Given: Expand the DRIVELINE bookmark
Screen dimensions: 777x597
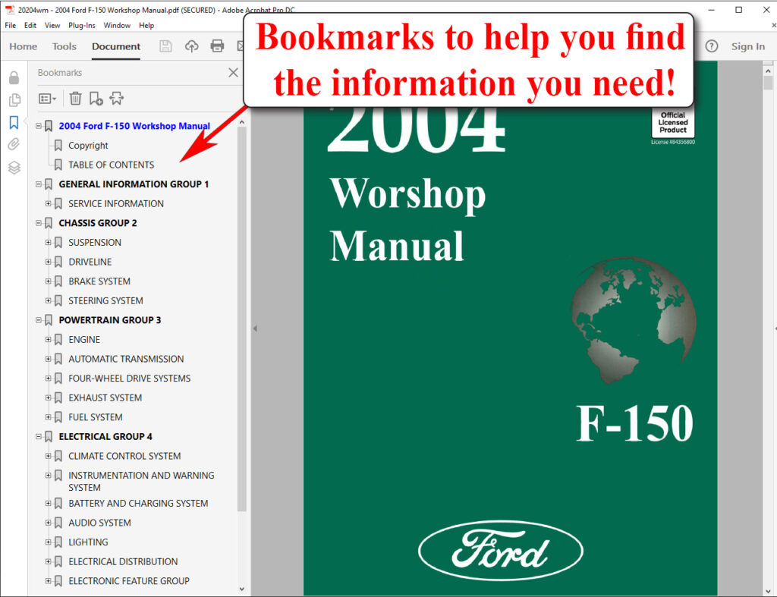Looking at the screenshot, I should click(48, 262).
